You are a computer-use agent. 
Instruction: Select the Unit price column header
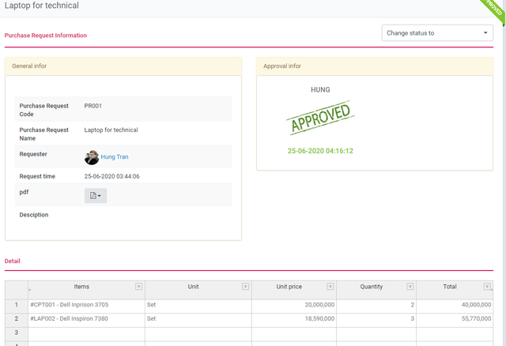coord(294,290)
